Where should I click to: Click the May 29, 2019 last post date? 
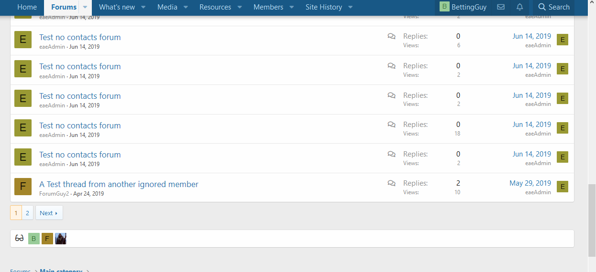530,183
